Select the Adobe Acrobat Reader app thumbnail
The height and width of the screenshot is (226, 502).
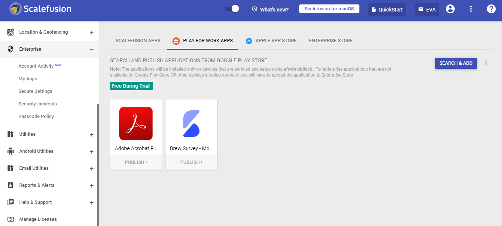click(136, 124)
